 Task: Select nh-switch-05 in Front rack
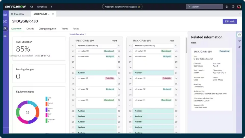(96, 62)
